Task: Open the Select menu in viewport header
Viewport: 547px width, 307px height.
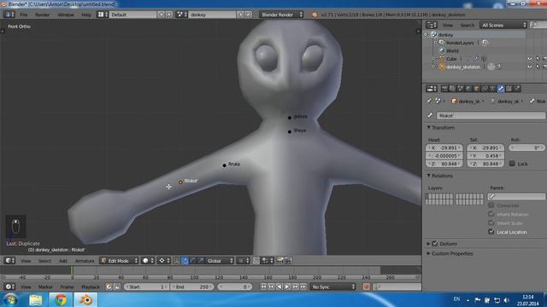Action: [44, 261]
